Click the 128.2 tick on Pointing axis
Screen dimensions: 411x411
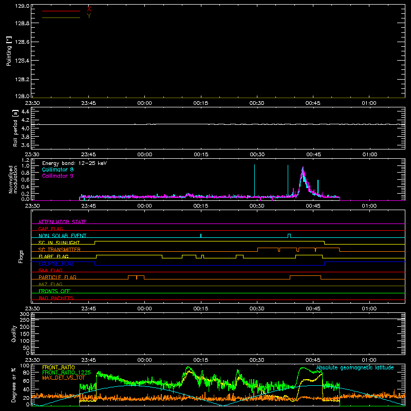pos(22,80)
